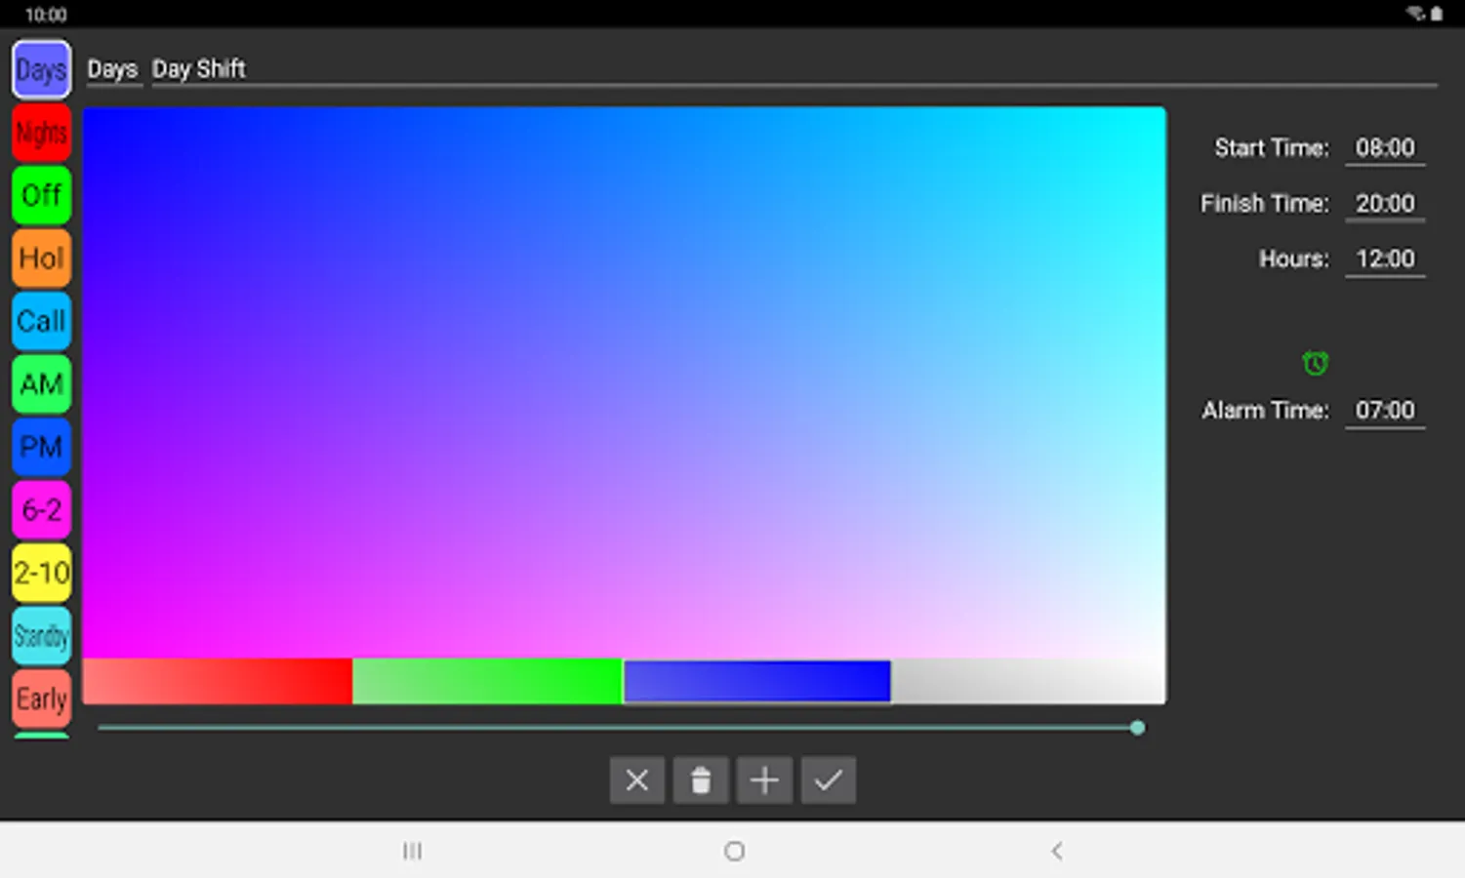Set the Alarm Time 07:00 value
Image resolution: width=1465 pixels, height=878 pixels.
pyautogui.click(x=1385, y=411)
